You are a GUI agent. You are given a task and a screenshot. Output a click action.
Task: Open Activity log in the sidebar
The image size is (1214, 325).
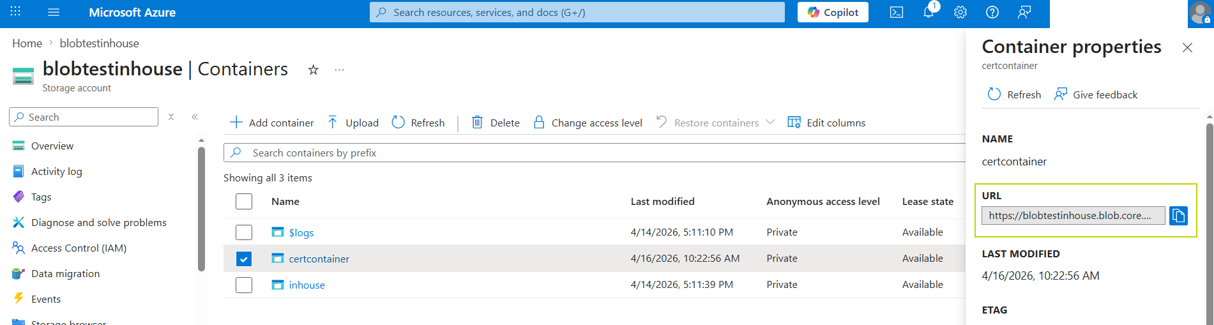(56, 171)
